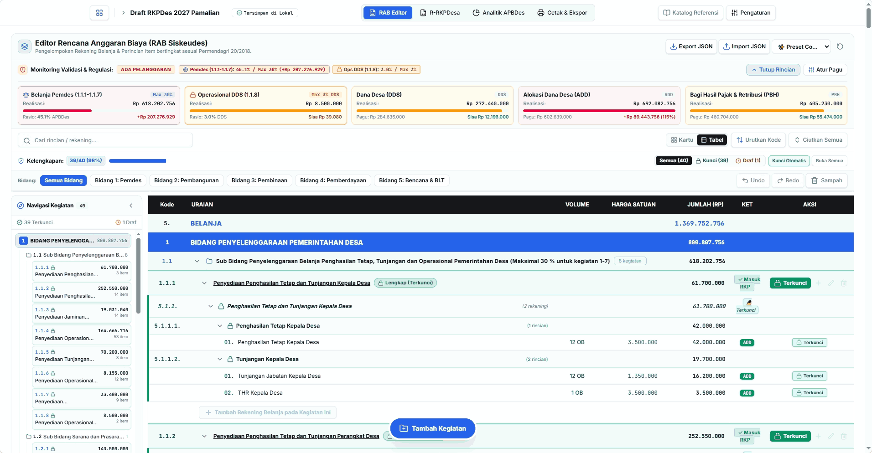872x453 pixels.
Task: Focus the Cari rincian / rekening search field
Action: pyautogui.click(x=105, y=140)
